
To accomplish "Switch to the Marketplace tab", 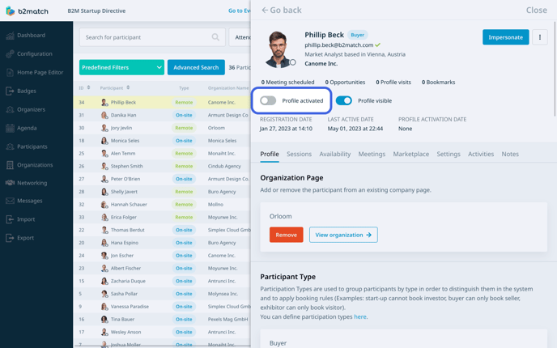I will [x=410, y=154].
